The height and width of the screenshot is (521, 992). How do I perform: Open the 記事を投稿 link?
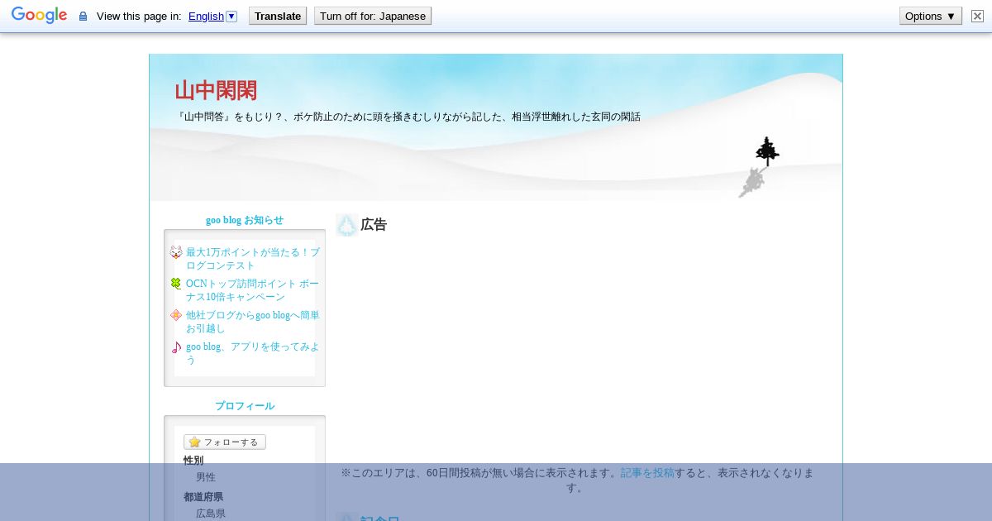(x=647, y=473)
